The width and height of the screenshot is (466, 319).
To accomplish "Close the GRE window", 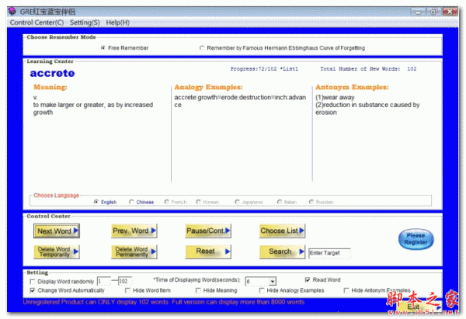I will tap(450, 12).
